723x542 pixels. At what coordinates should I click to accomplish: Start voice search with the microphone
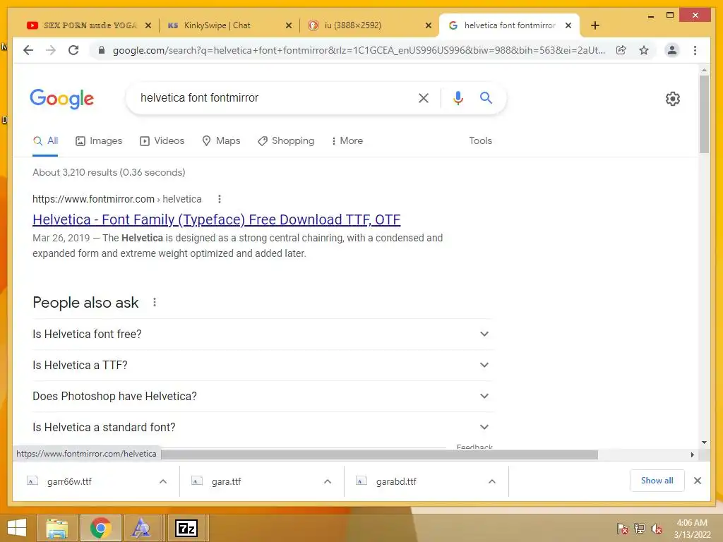(458, 97)
